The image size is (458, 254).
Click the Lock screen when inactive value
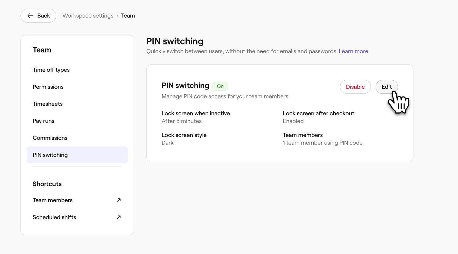tap(182, 121)
